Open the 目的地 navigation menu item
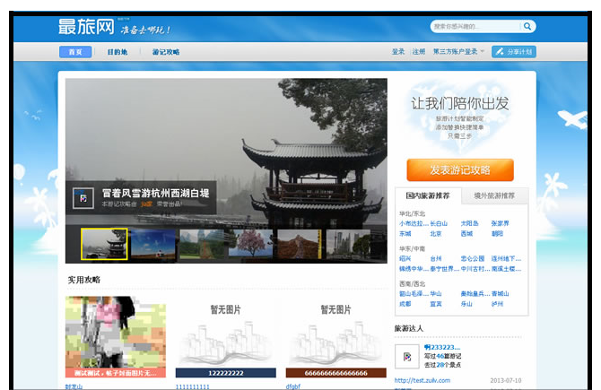This screenshot has width=601, height=390. 117,52
